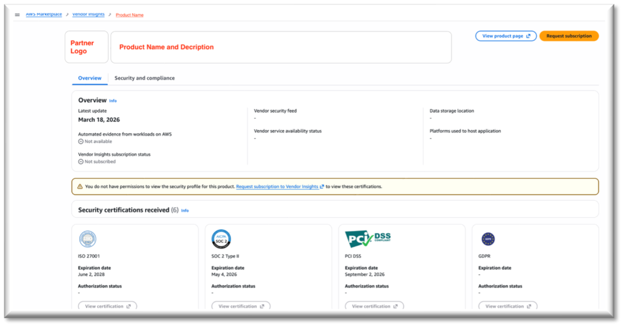Image resolution: width=624 pixels, height=329 pixels.
Task: Click the PCI DSS expiration date September 2, 2026
Action: tap(364, 274)
